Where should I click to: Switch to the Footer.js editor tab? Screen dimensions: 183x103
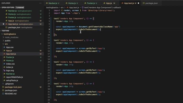91,3
